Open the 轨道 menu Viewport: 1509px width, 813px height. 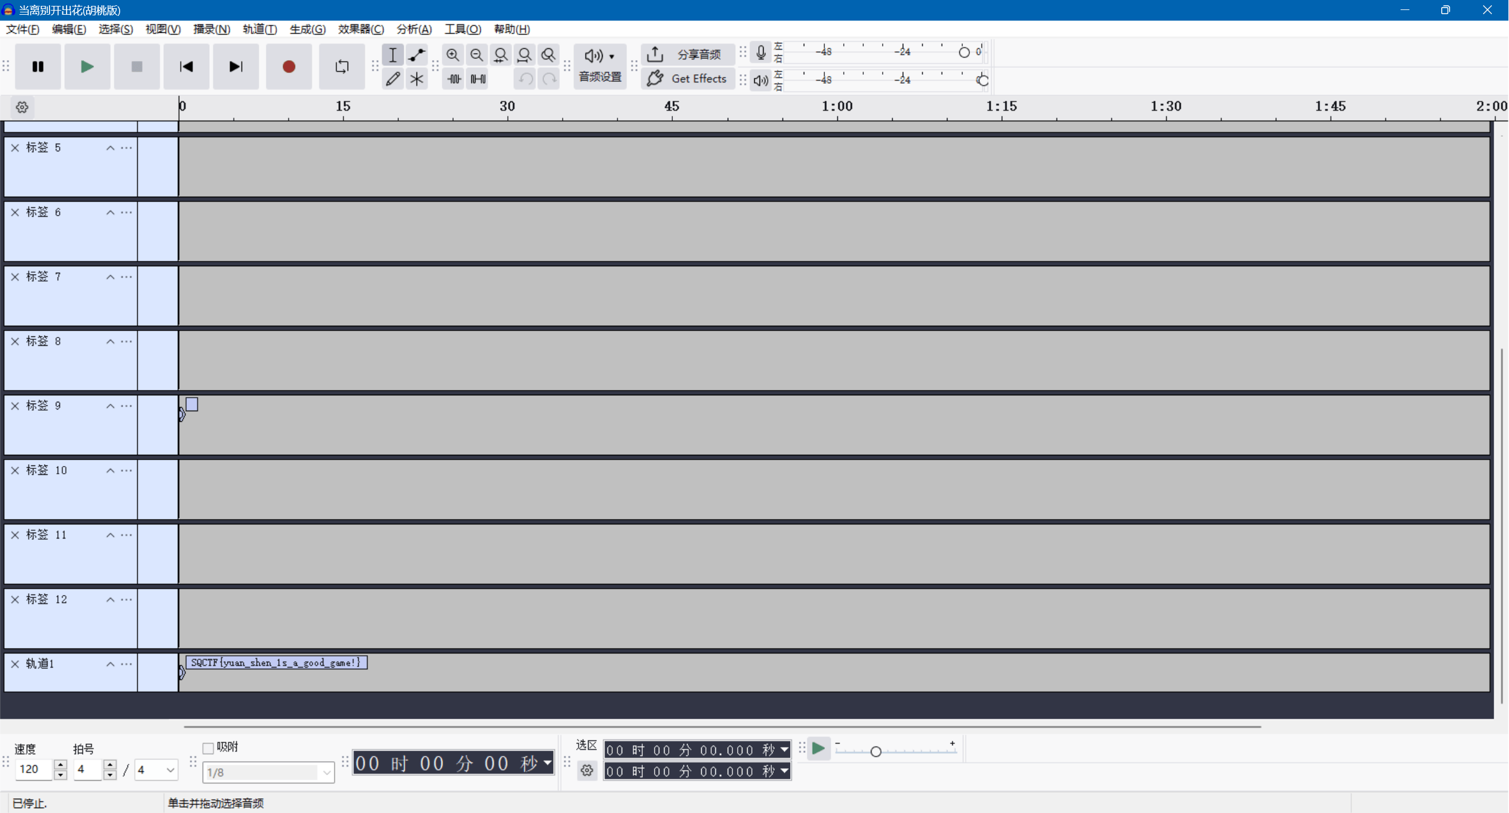(x=259, y=29)
